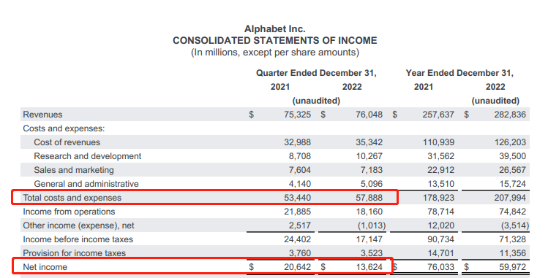Click the Quarter Ended December 31 header
This screenshot has height=278, width=548.
(316, 73)
